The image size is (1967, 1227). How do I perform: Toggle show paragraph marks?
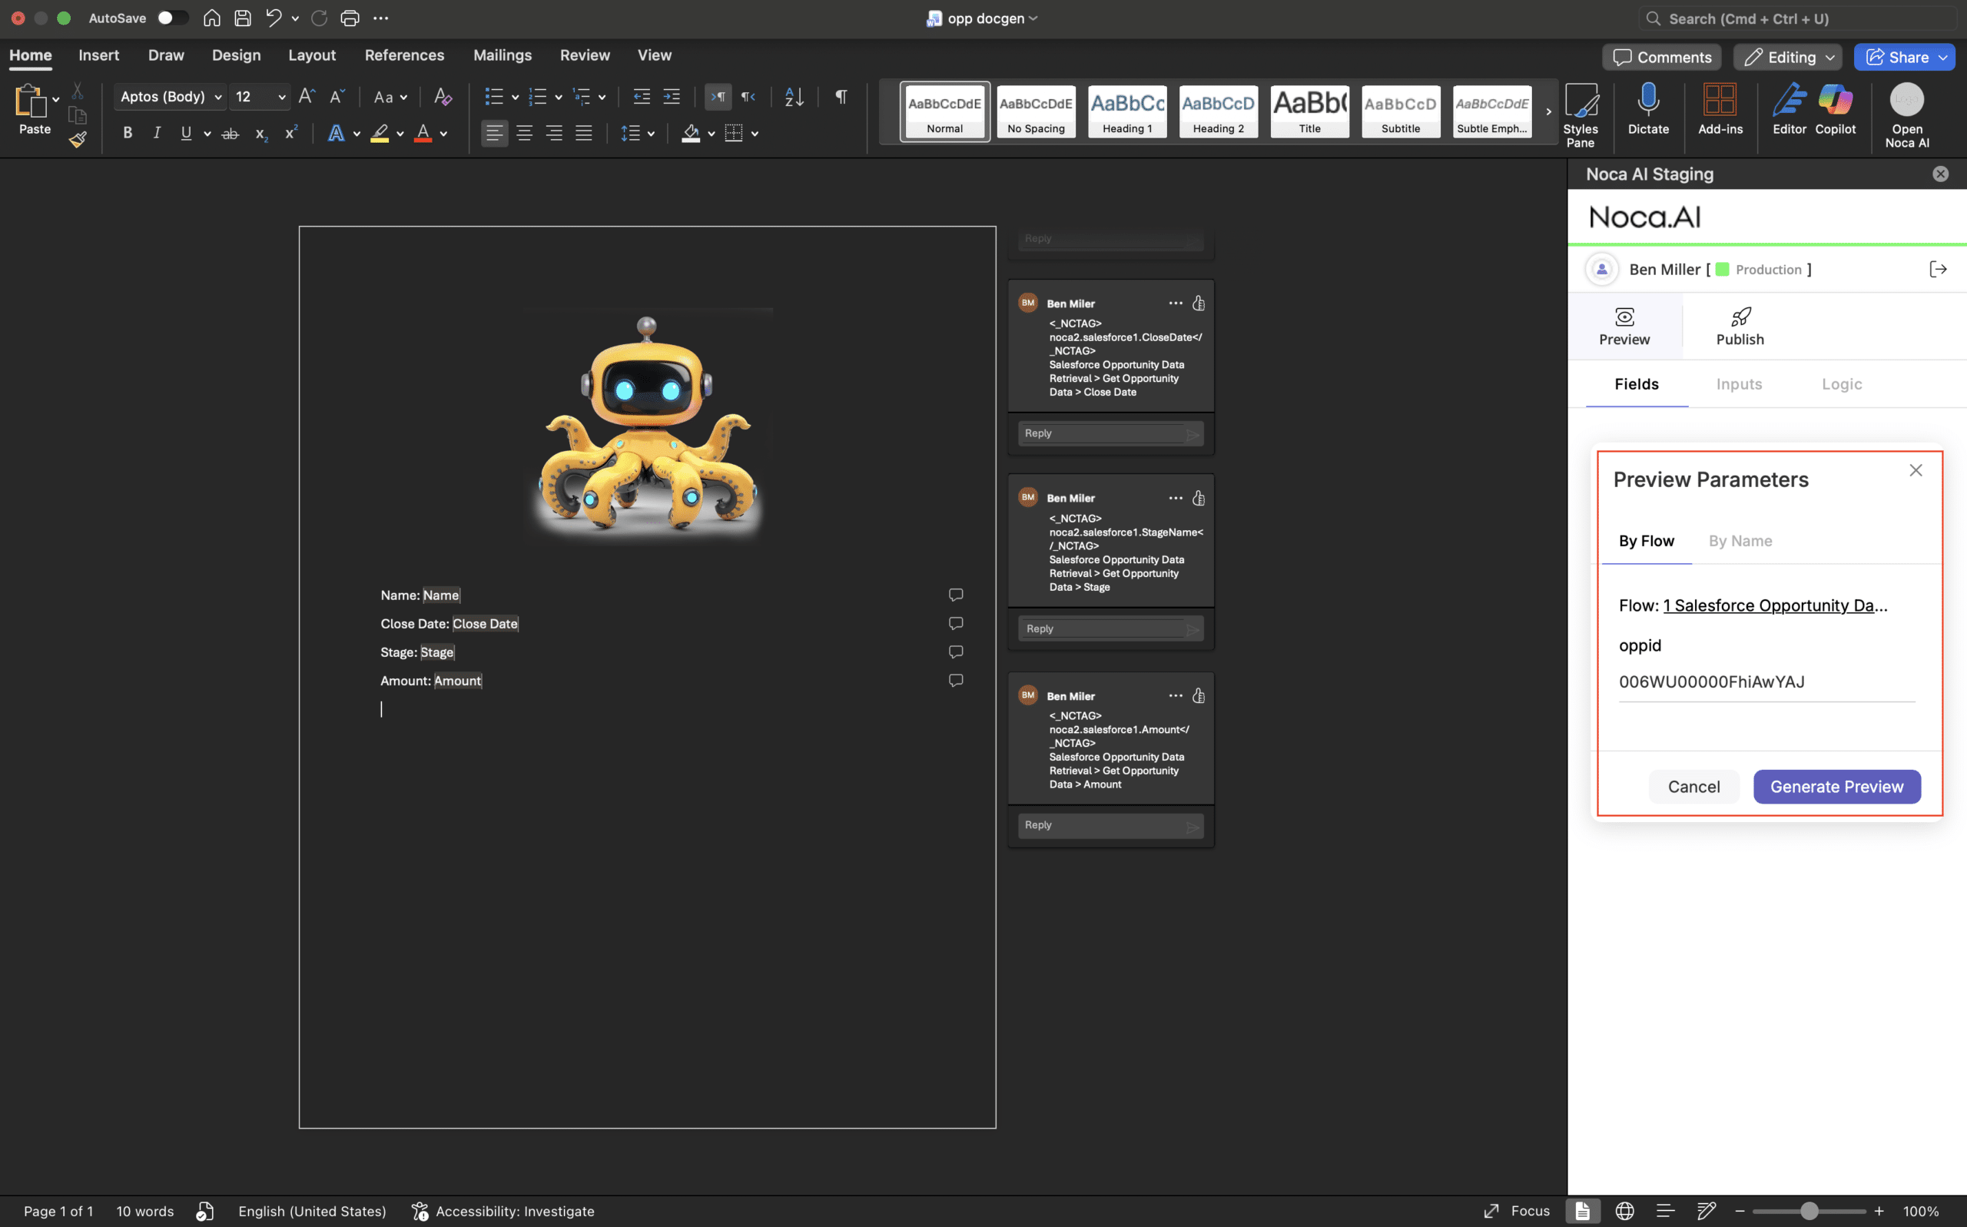pos(841,97)
